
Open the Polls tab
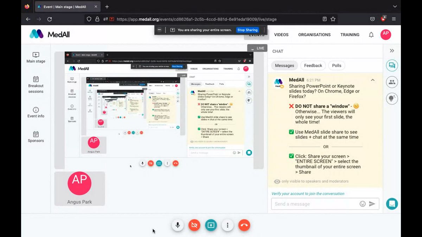pyautogui.click(x=337, y=66)
